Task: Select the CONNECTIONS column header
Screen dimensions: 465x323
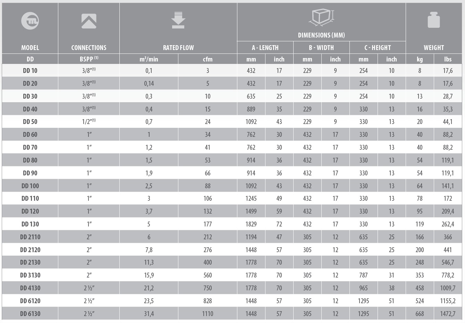Action: point(89,48)
